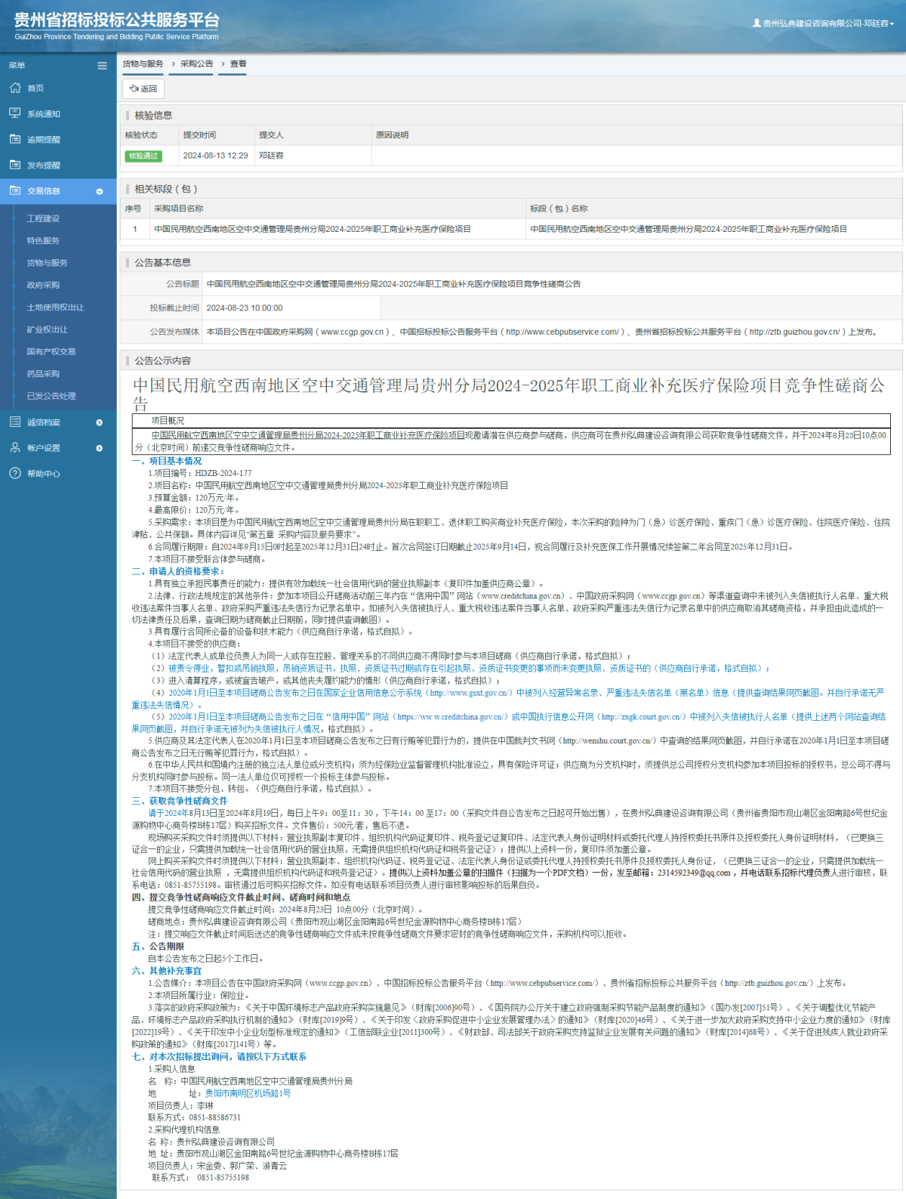906x1199 pixels.
Task: Open 药品采购 submenu item
Action: (x=43, y=374)
